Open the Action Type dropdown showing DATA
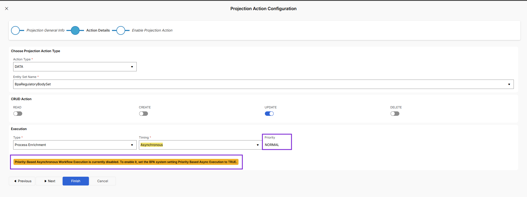Image resolution: width=527 pixels, height=197 pixels. [x=75, y=67]
